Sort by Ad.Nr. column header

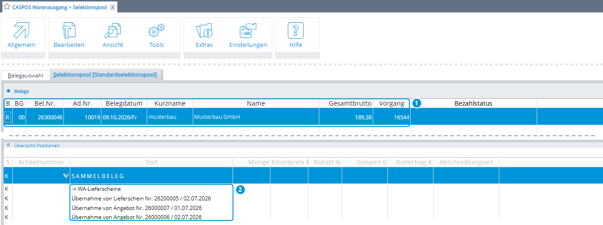pyautogui.click(x=82, y=103)
